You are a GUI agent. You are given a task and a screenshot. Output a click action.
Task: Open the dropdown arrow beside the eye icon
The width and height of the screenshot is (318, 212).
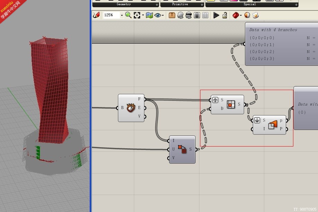click(163, 15)
